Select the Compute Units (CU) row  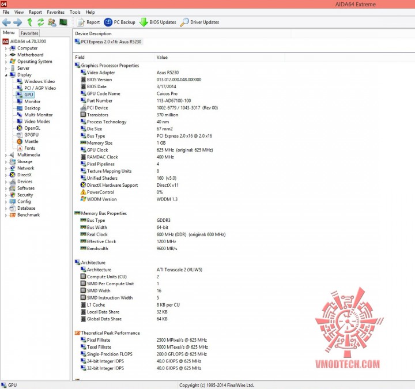pyautogui.click(x=120, y=277)
